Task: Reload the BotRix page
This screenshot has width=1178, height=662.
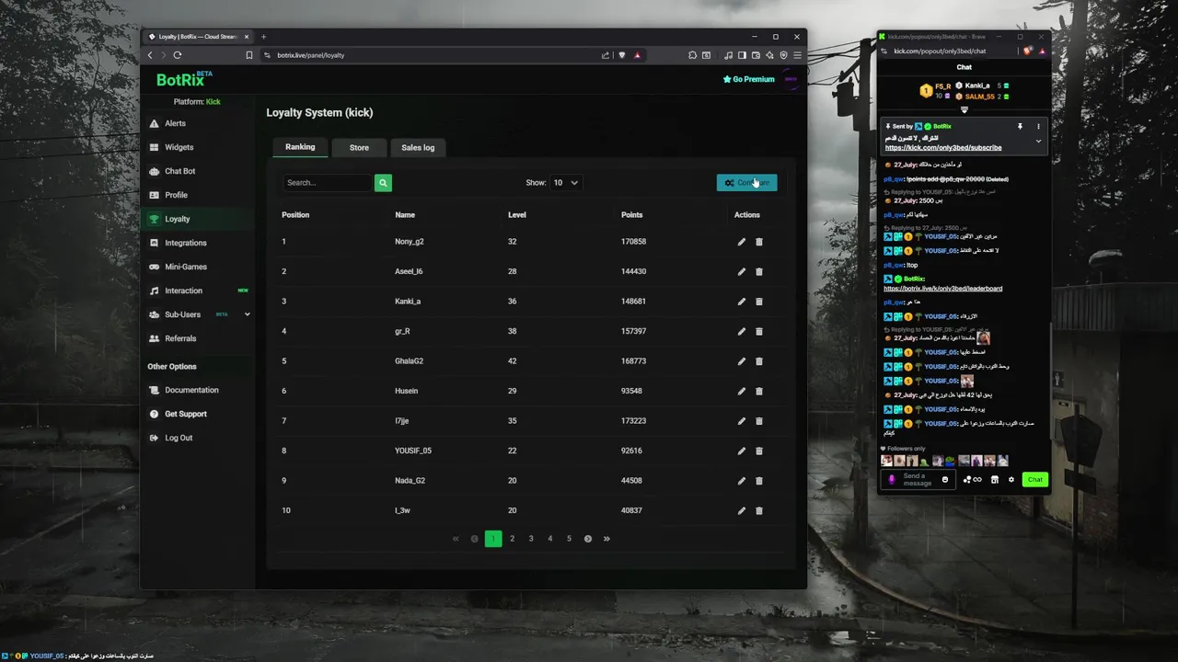Action: pyautogui.click(x=178, y=55)
